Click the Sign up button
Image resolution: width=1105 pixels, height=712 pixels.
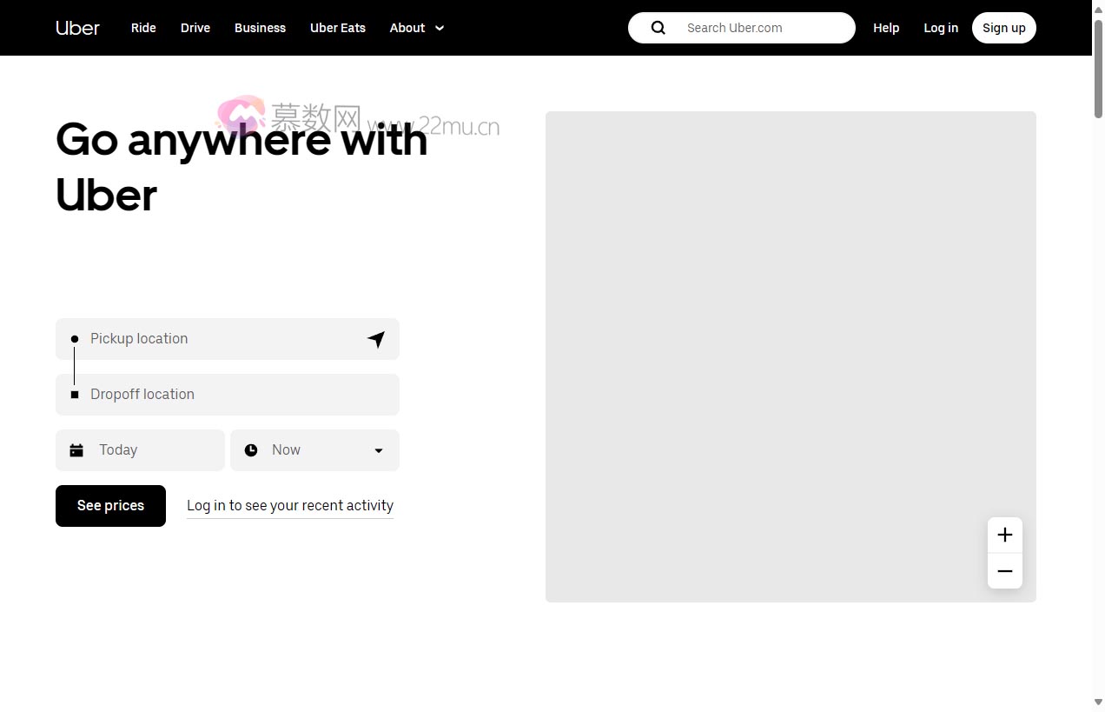tap(1003, 28)
